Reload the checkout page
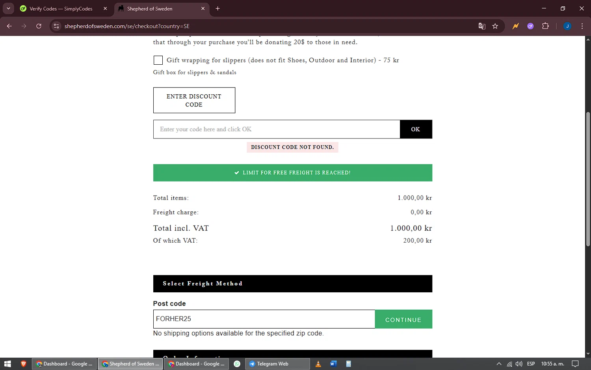 (x=39, y=26)
